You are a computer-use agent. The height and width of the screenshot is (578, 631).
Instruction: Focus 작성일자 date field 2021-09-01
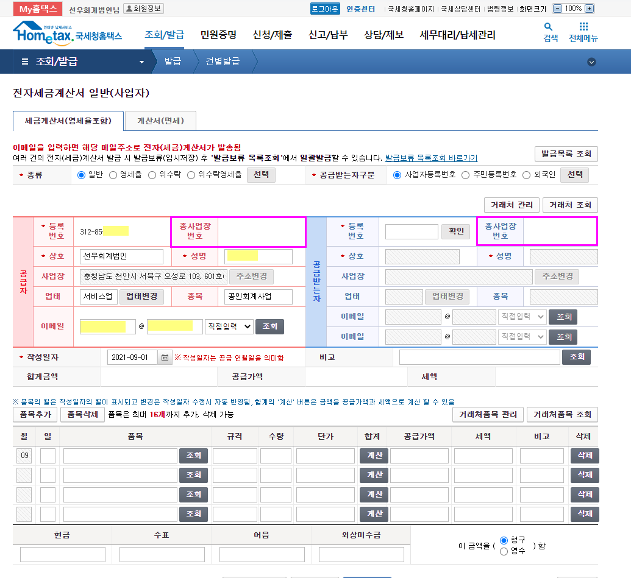click(x=132, y=358)
